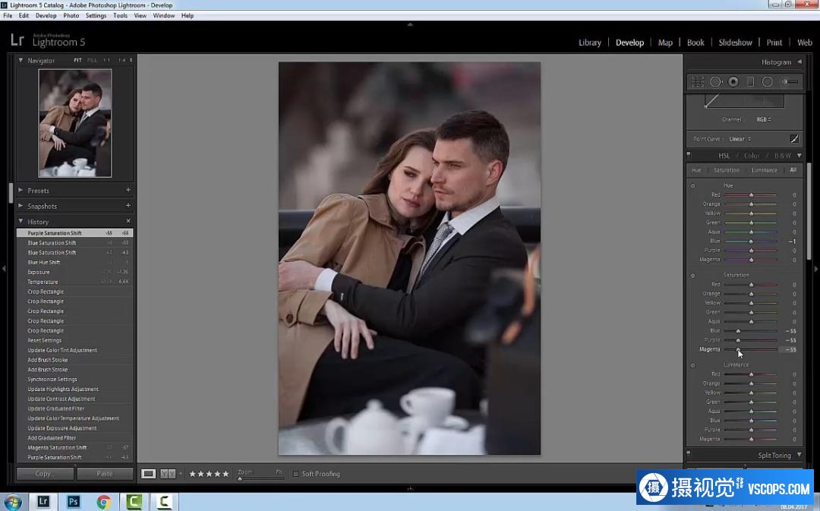Open the Settings menu
This screenshot has width=820, height=511.
click(96, 16)
